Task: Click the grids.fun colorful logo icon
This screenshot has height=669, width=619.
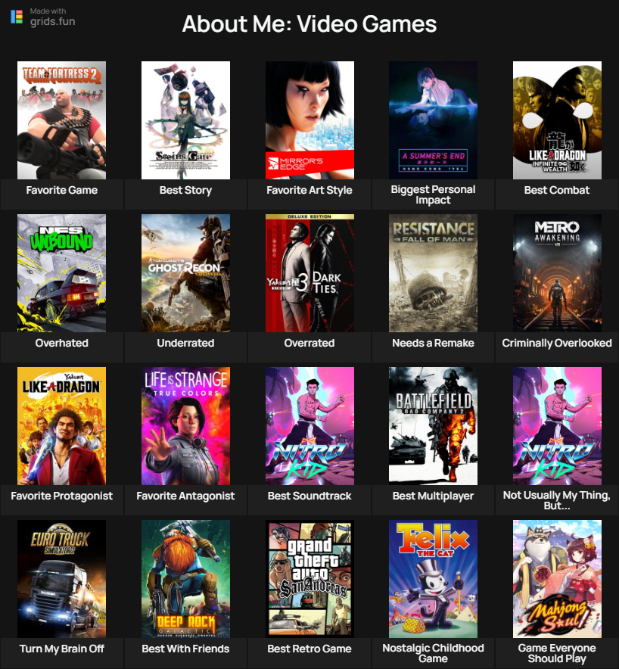Action: click(17, 17)
